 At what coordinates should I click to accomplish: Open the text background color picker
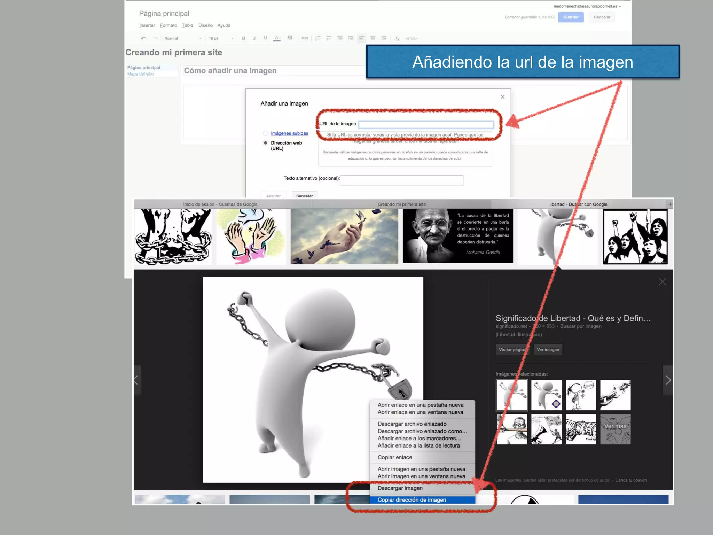coord(290,38)
